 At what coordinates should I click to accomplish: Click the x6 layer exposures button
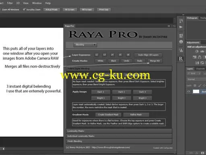(x=128, y=55)
